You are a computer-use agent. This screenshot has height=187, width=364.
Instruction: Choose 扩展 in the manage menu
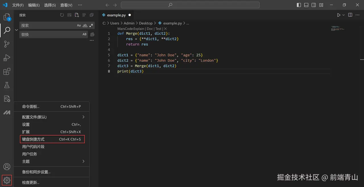(51, 132)
